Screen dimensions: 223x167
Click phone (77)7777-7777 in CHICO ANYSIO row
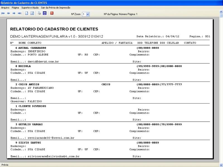[171, 84]
